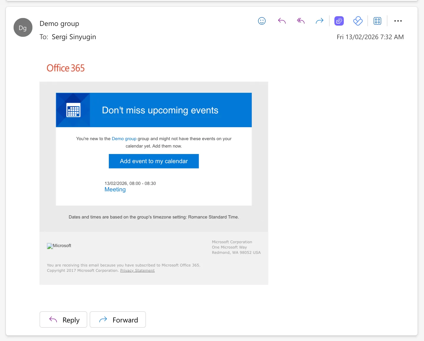This screenshot has height=341, width=424.
Task: Add an emoji reaction to the email
Action: point(262,21)
